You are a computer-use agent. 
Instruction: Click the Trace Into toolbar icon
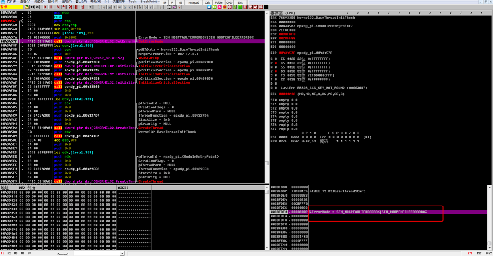tap(71, 7)
